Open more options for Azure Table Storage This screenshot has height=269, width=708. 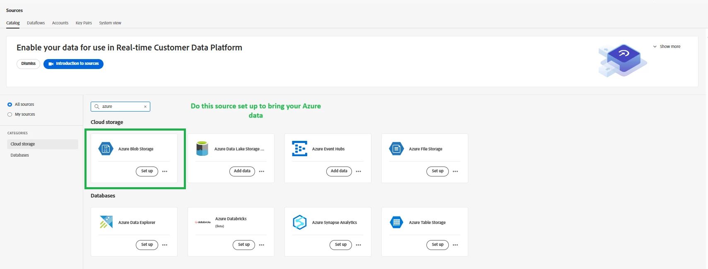455,245
